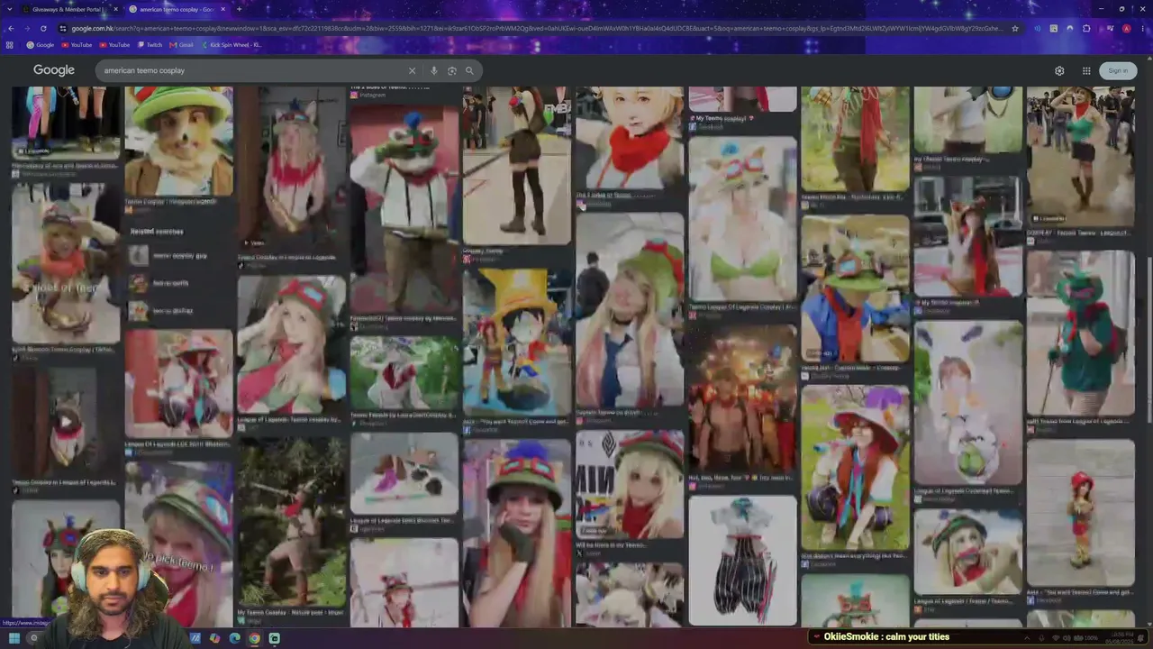Search by image with the Lens icon
Viewport: 1153px width, 649px height.
452,70
